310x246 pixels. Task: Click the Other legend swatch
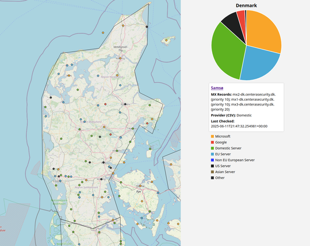click(x=212, y=178)
